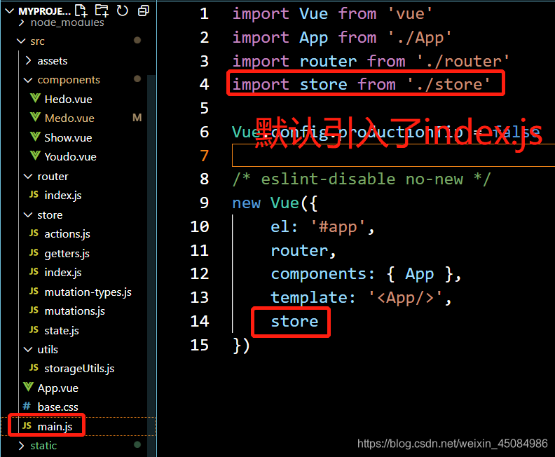Screen dimensions: 555x457
Task: Click the eslint-disable no-new comment
Action: pos(362,179)
